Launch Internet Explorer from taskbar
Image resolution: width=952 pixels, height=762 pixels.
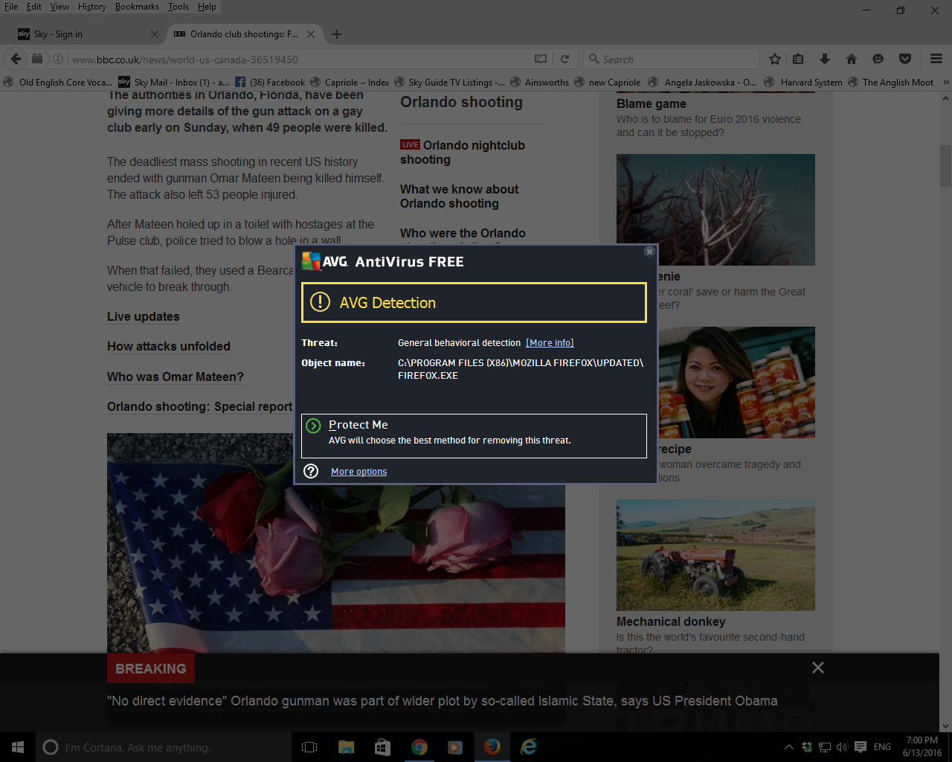point(529,747)
